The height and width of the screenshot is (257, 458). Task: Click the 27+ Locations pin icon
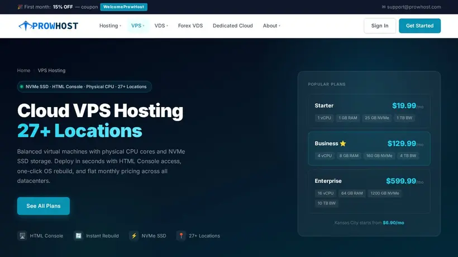pos(181,235)
